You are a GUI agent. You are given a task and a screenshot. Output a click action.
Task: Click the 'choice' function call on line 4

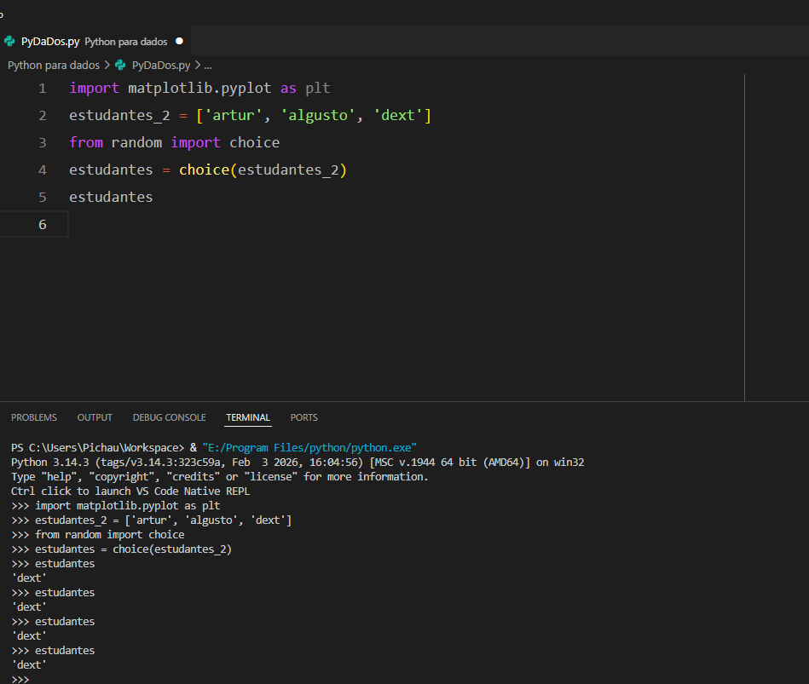coord(203,170)
